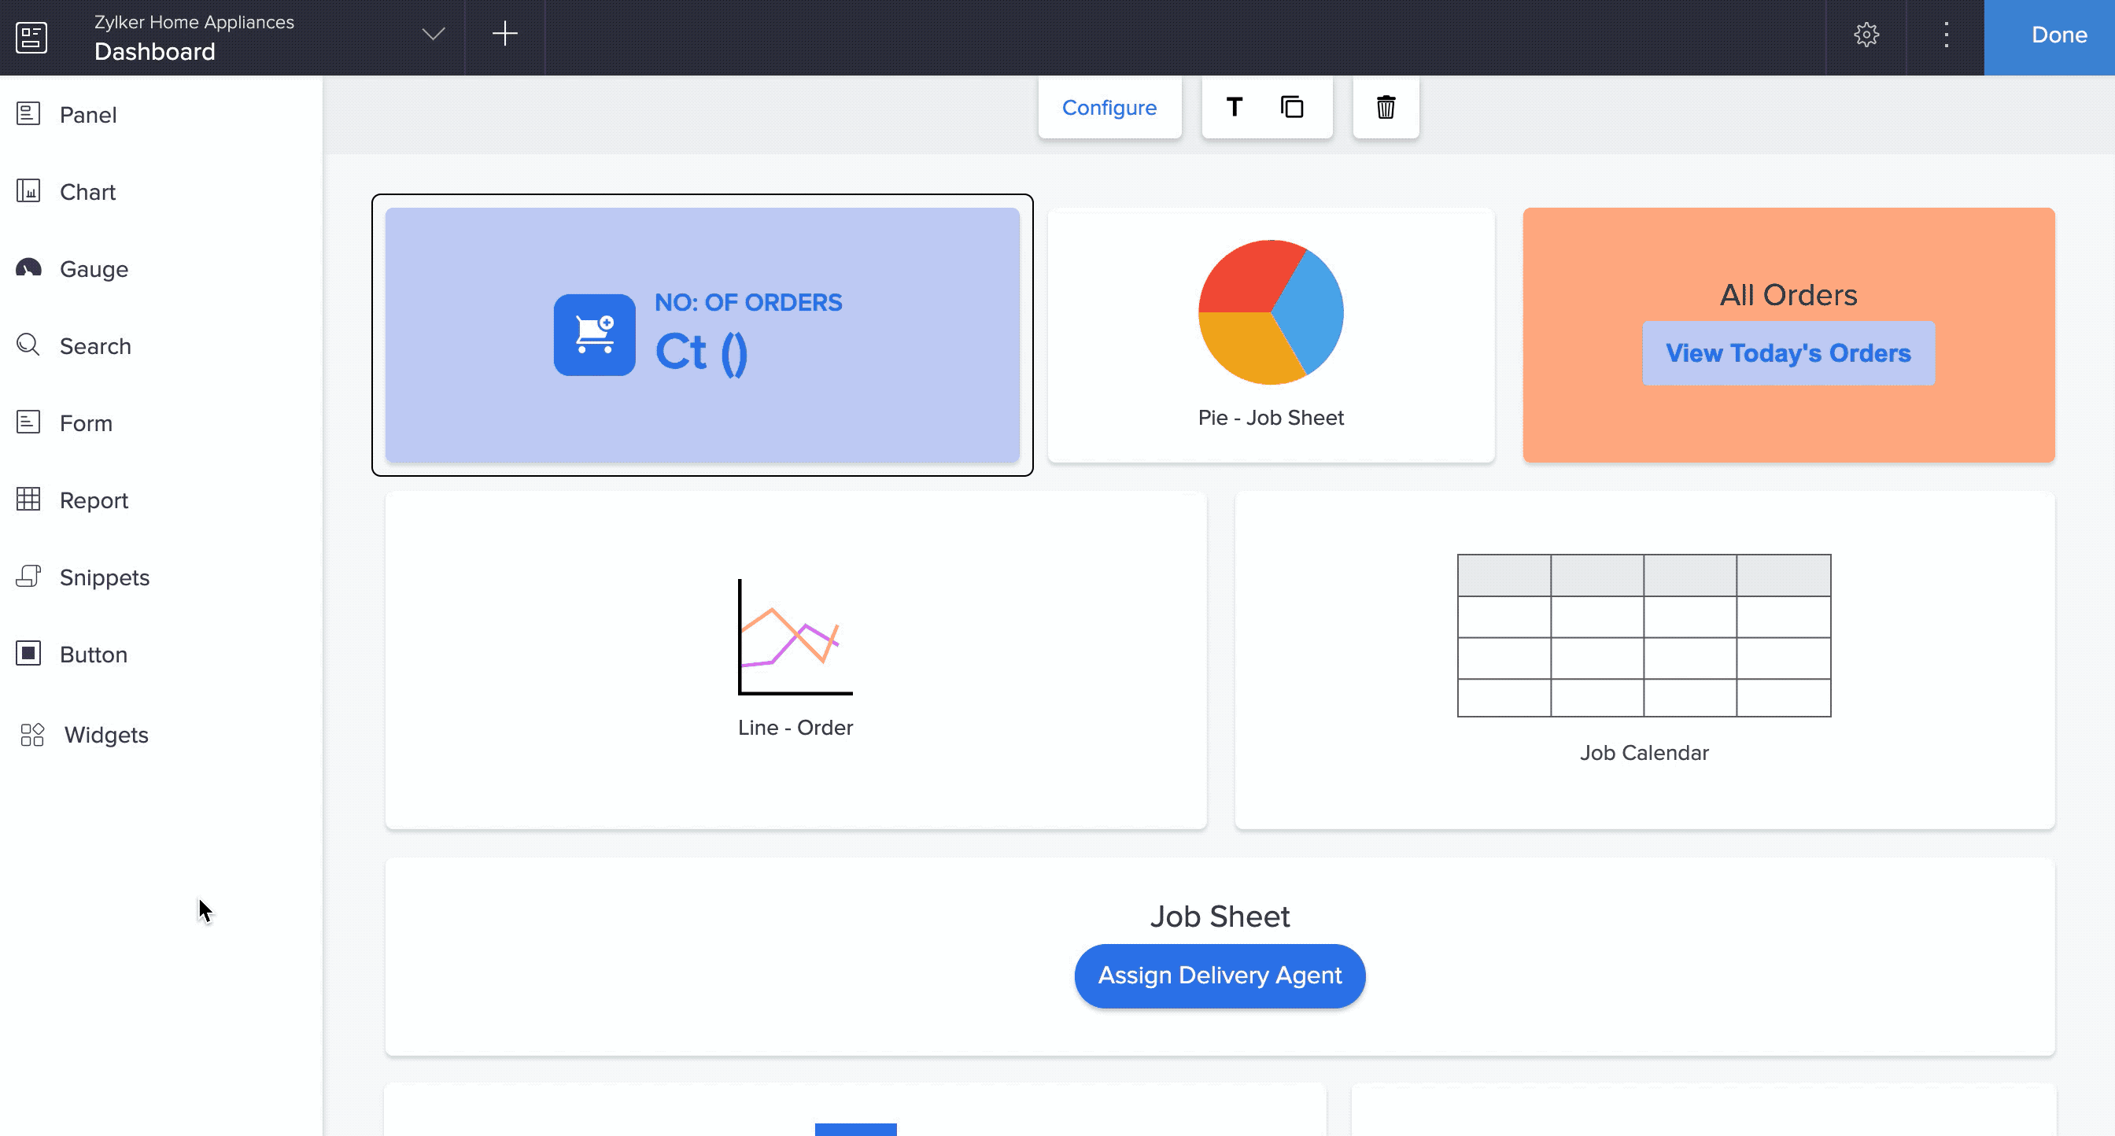This screenshot has width=2115, height=1136.
Task: Click the text T icon
Action: pyautogui.click(x=1233, y=108)
